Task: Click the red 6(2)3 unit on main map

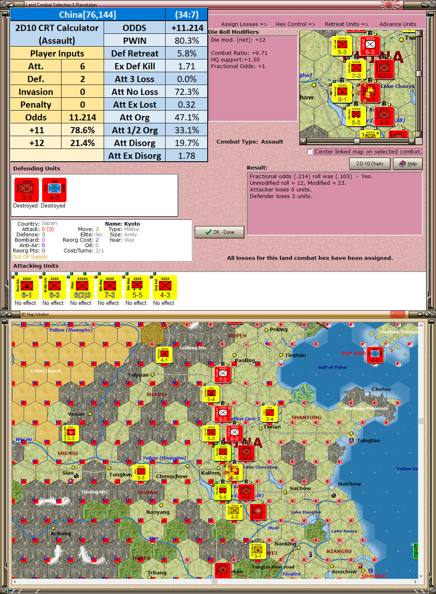Action: [246, 453]
